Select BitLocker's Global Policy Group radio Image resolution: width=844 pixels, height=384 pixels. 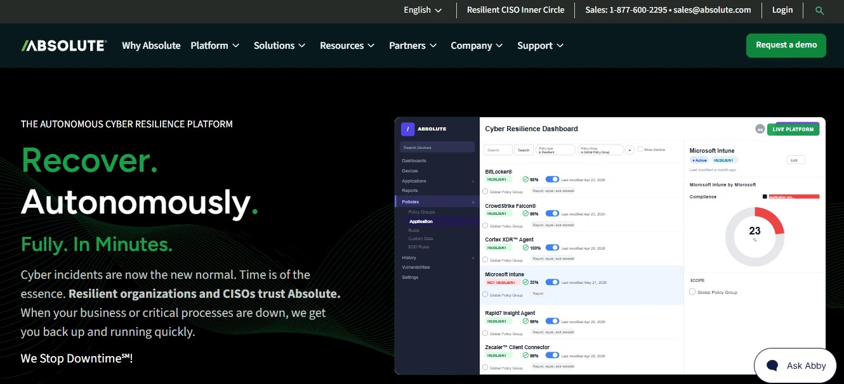(x=485, y=191)
